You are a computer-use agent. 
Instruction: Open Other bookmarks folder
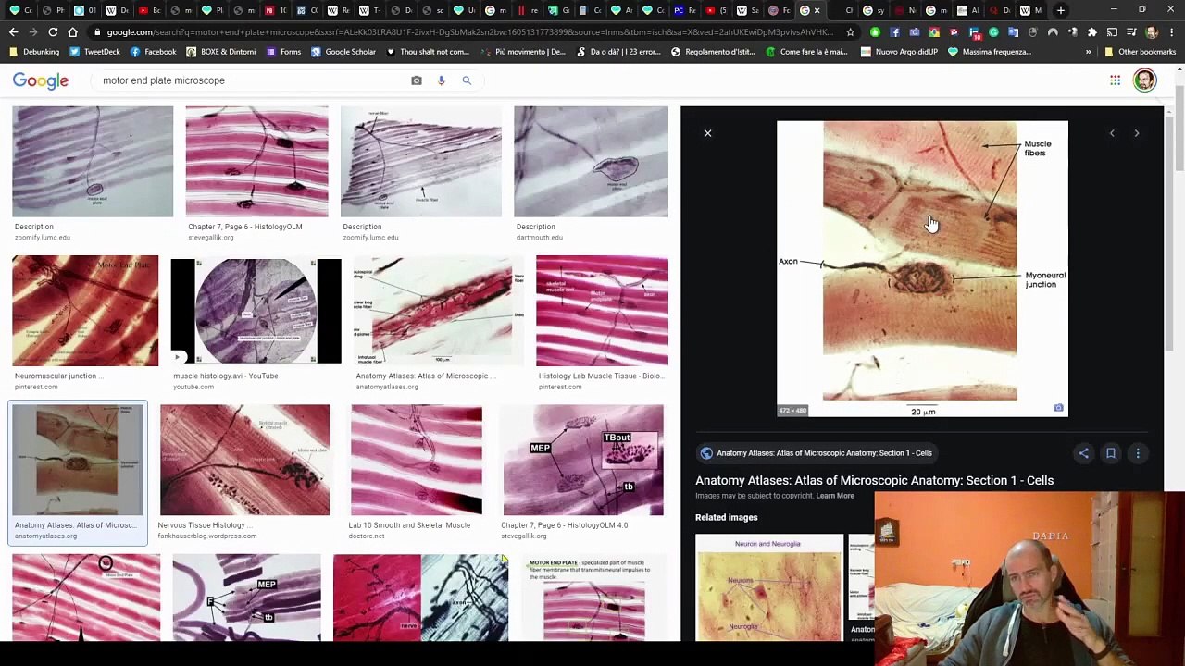tap(1140, 52)
